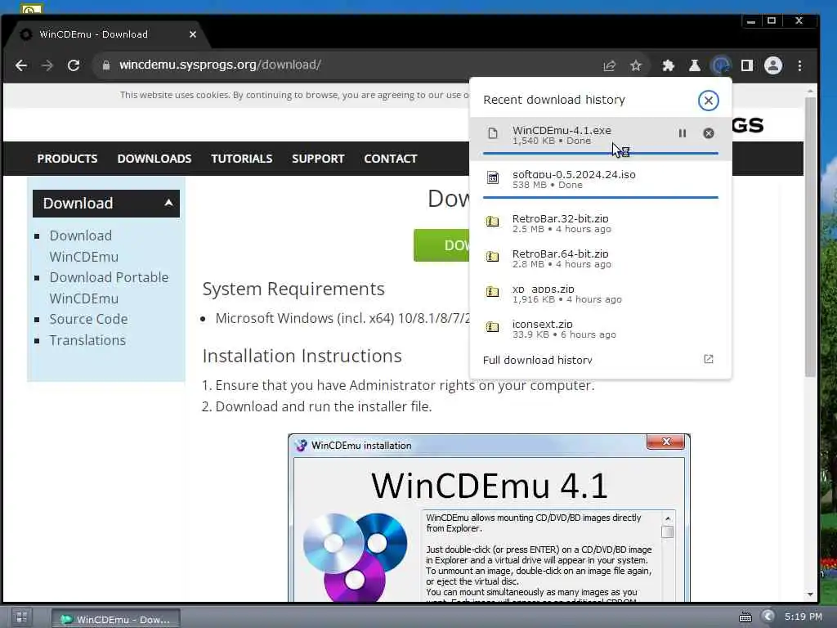Open the TUTORIALS menu
Viewport: 837px width, 628px height.
click(x=241, y=159)
